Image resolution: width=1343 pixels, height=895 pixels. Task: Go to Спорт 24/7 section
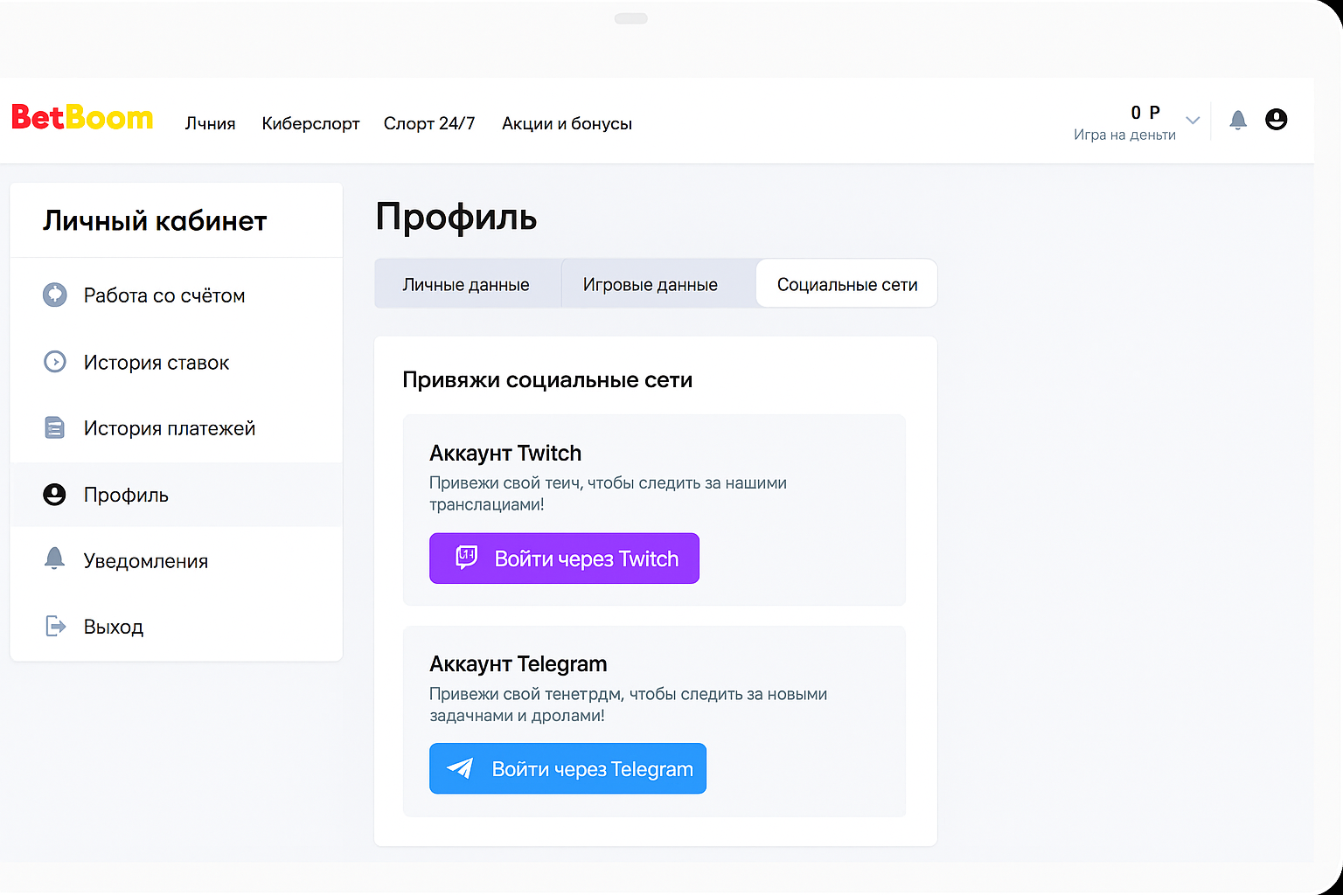(x=429, y=124)
